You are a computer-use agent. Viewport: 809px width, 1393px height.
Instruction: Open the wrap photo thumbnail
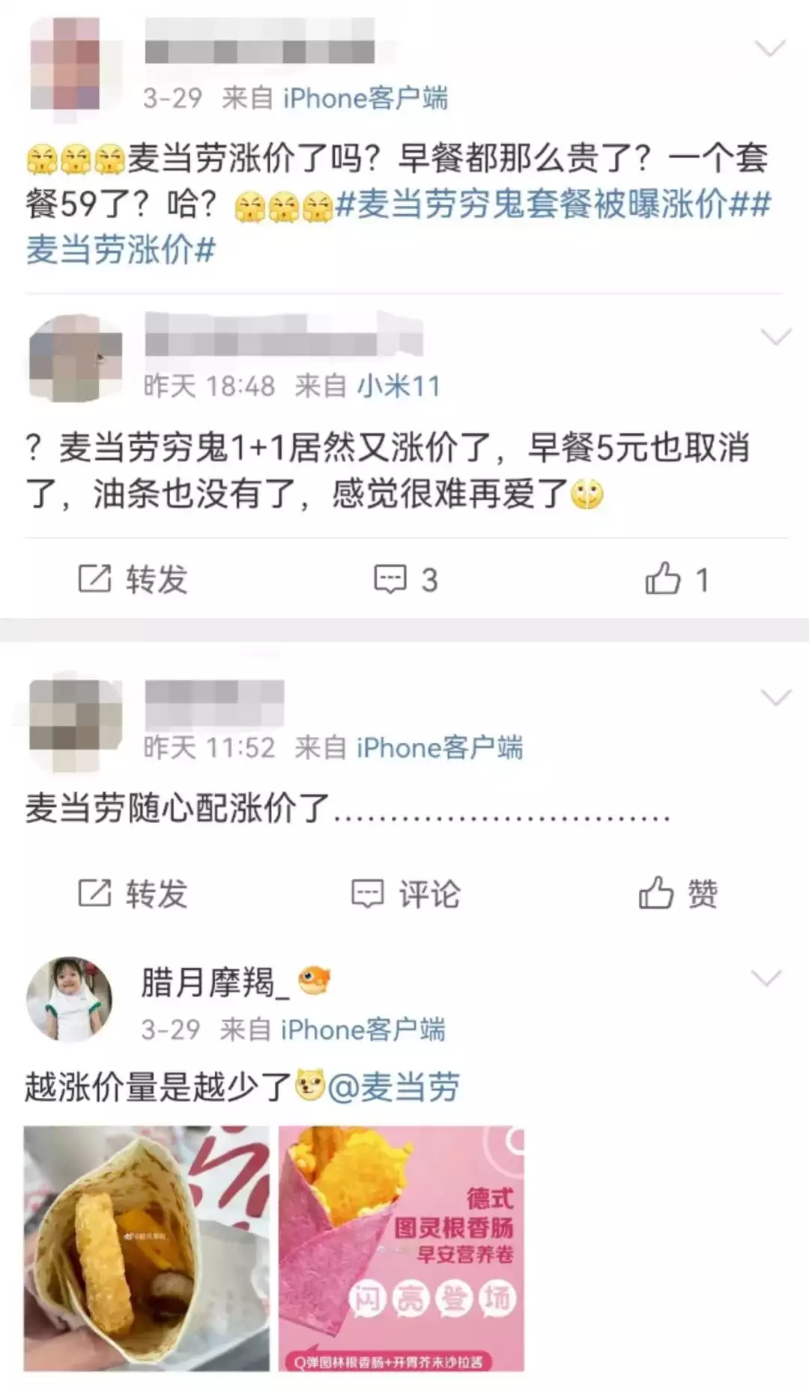tap(146, 1248)
